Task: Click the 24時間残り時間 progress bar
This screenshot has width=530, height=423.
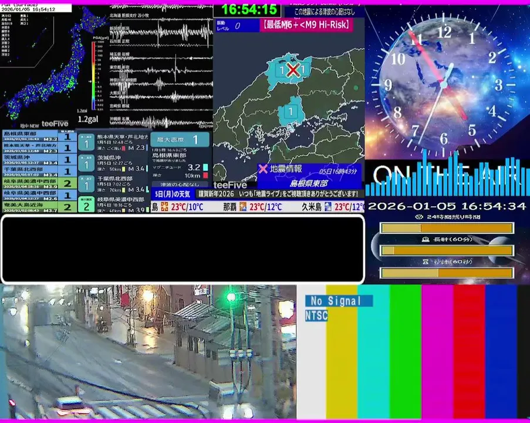Action: coord(447,228)
